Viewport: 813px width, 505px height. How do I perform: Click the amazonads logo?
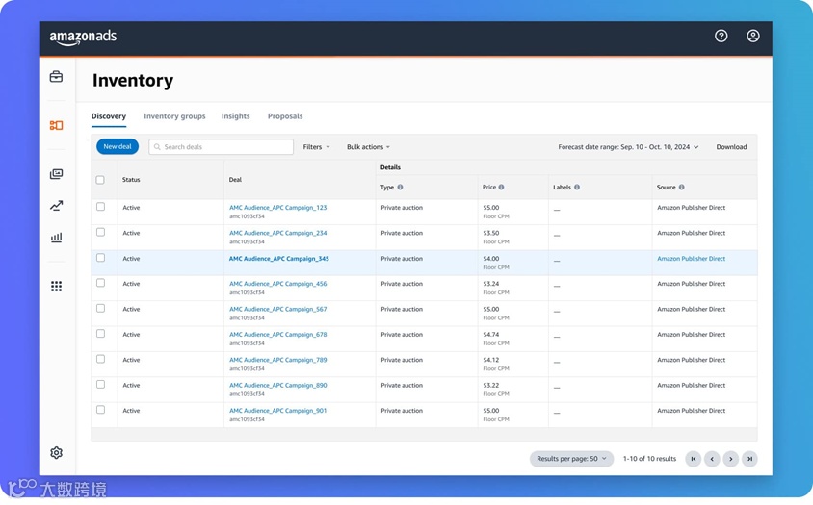coord(83,37)
